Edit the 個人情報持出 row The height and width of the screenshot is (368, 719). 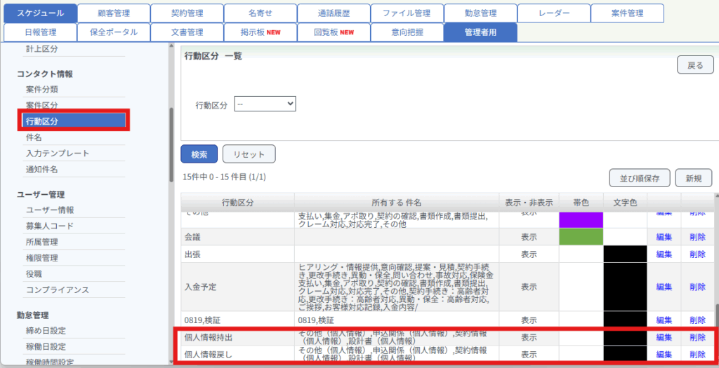pos(664,337)
